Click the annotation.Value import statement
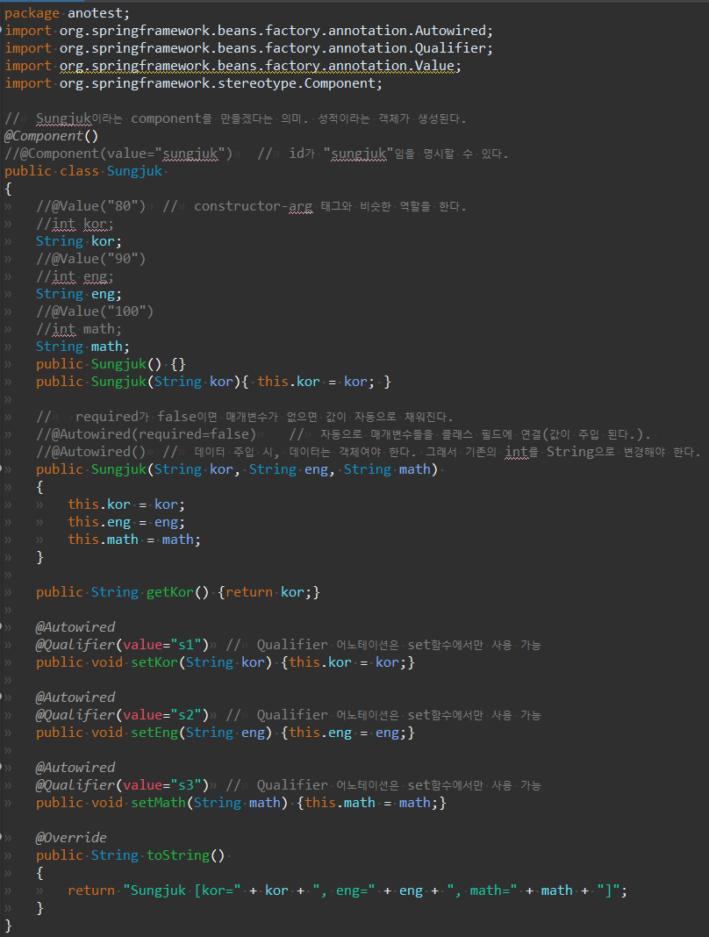 pyautogui.click(x=233, y=66)
